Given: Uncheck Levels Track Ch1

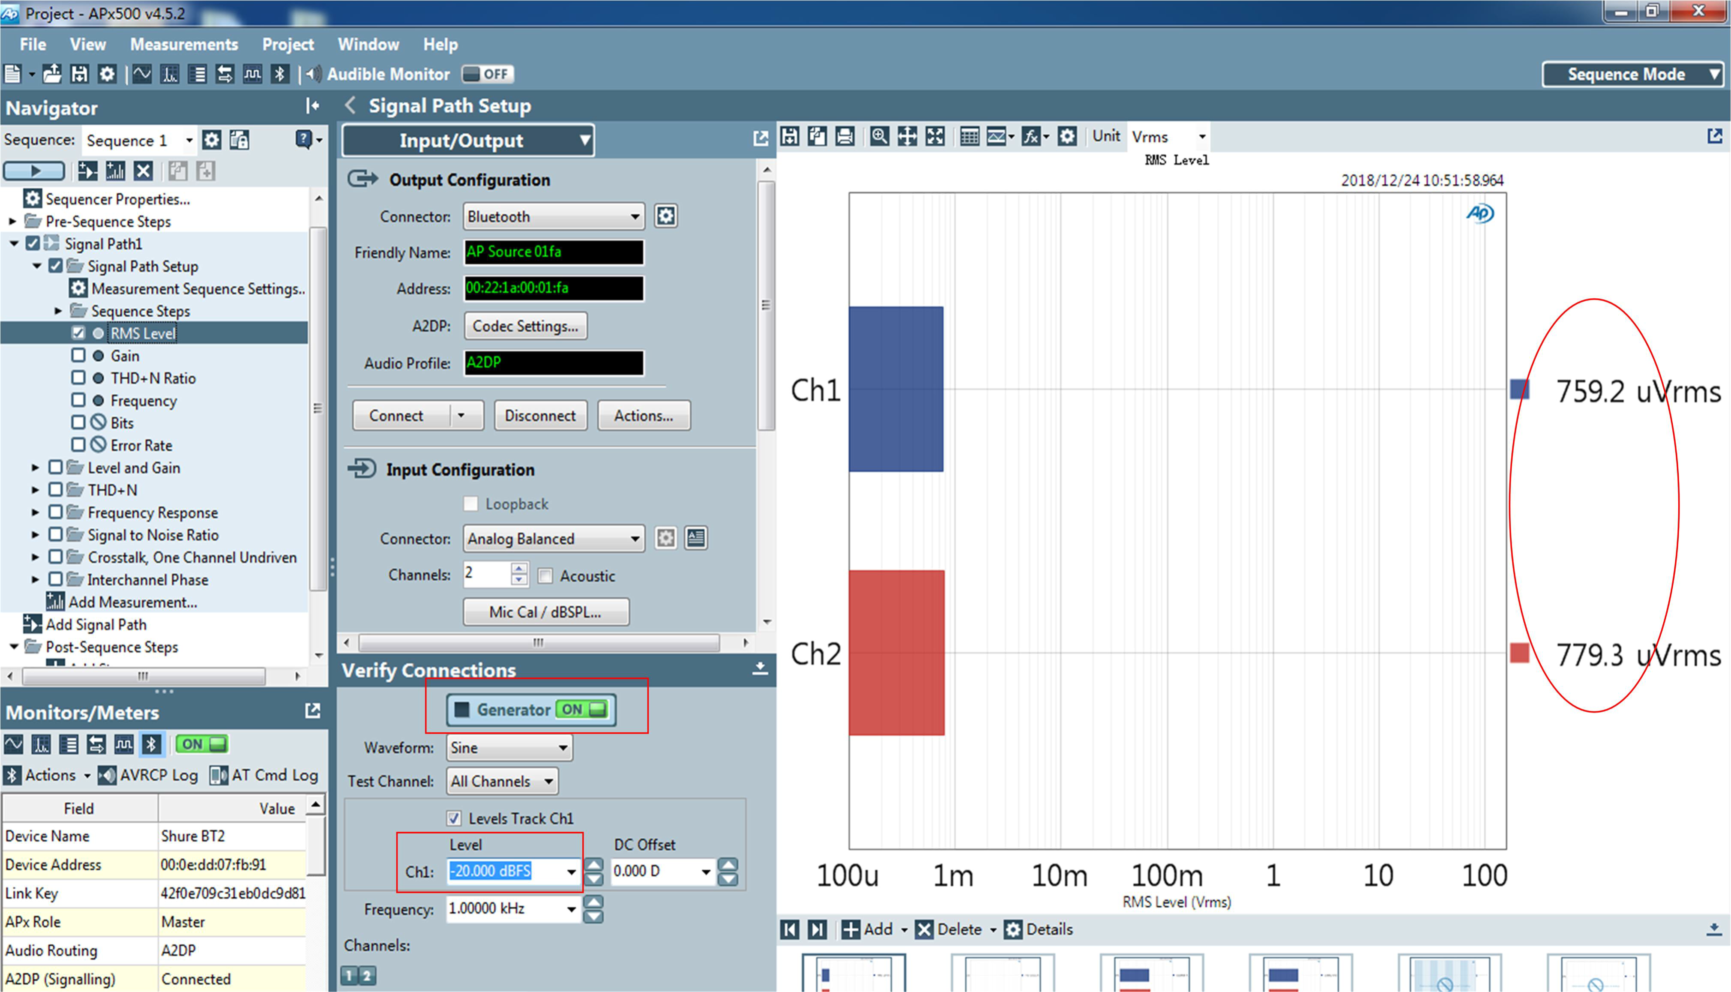Looking at the screenshot, I should point(454,818).
